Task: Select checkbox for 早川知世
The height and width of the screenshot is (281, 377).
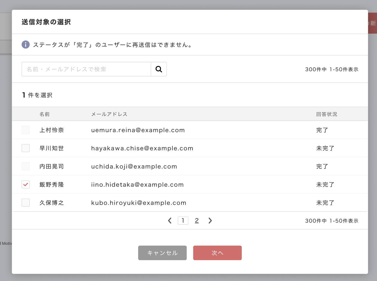Action: (x=26, y=148)
